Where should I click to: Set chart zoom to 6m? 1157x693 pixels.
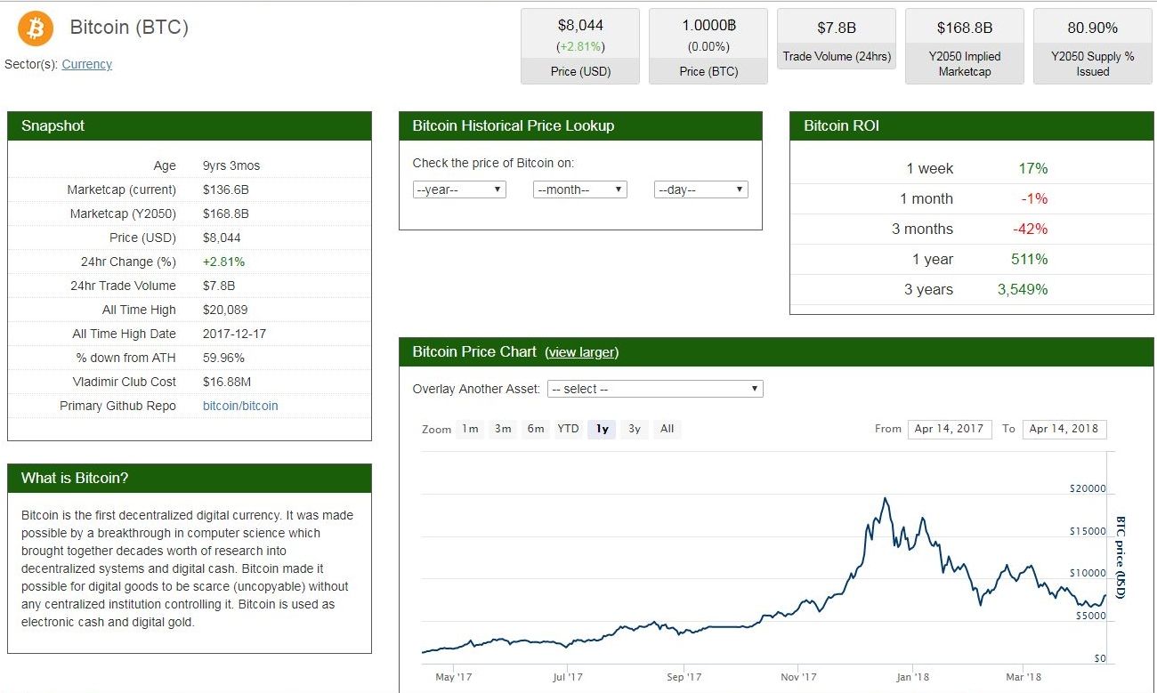point(536,429)
